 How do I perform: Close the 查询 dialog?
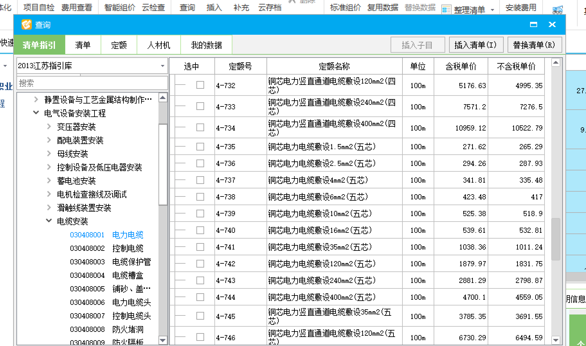point(552,24)
